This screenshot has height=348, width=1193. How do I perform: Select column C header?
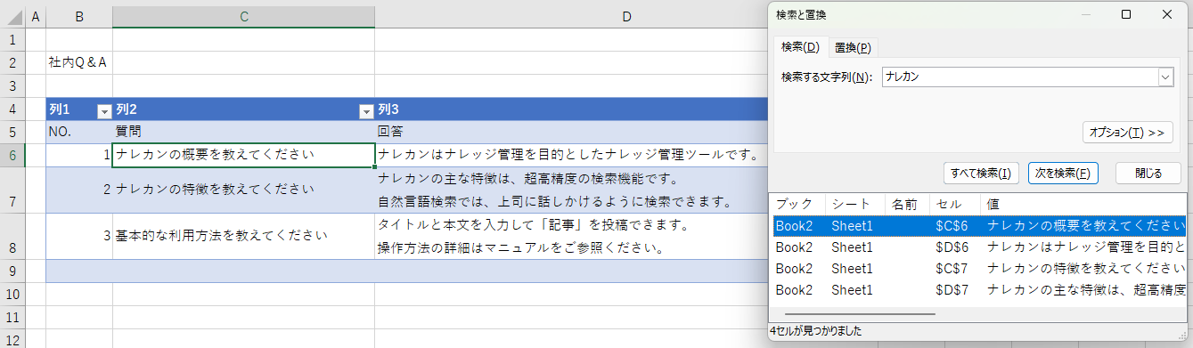pos(243,17)
